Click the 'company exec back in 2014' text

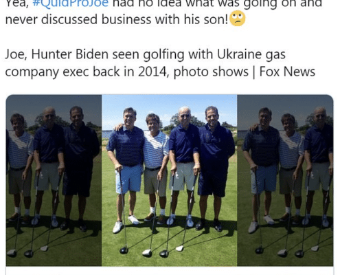(x=86, y=72)
